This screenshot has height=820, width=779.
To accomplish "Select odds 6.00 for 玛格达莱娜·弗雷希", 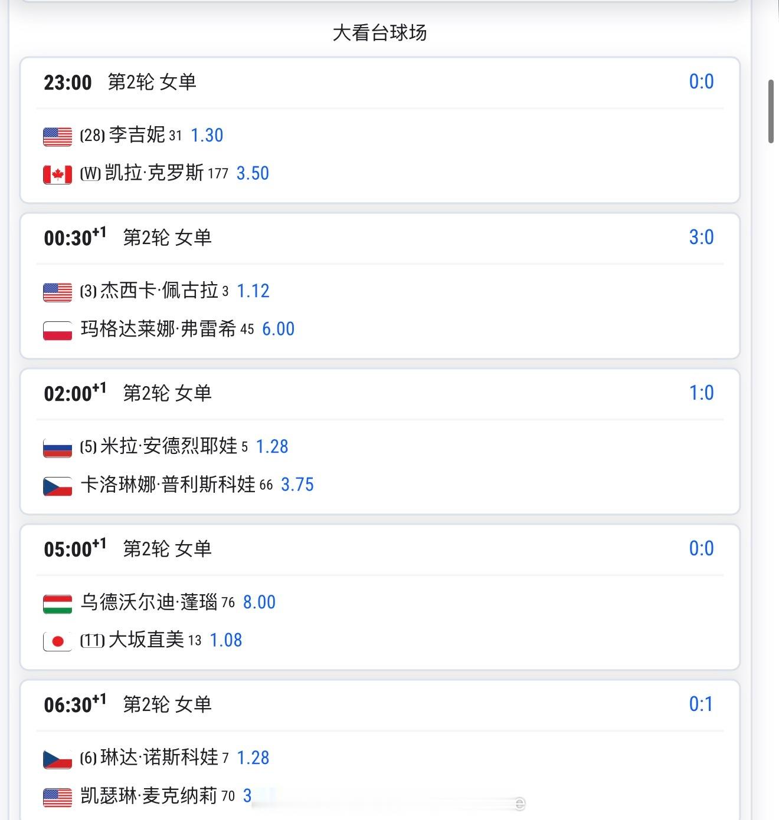I will click(x=278, y=329).
